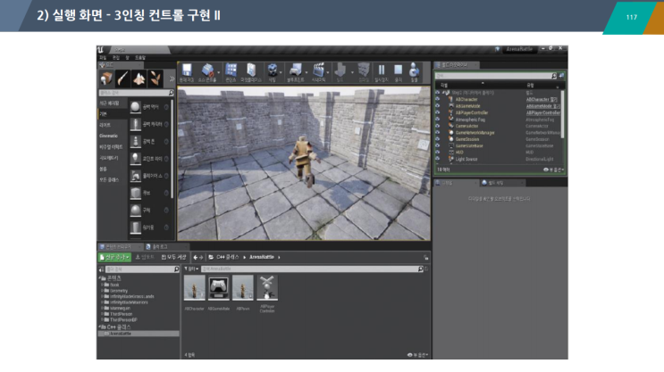Switch to the World Settings tab
664x372 pixels.
(x=493, y=183)
